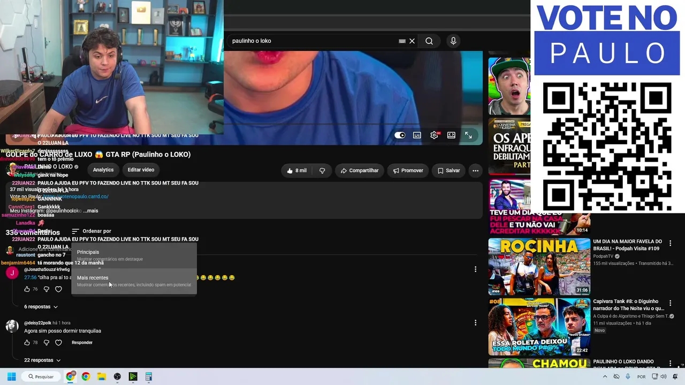Open the video player settings gear

[x=434, y=135]
